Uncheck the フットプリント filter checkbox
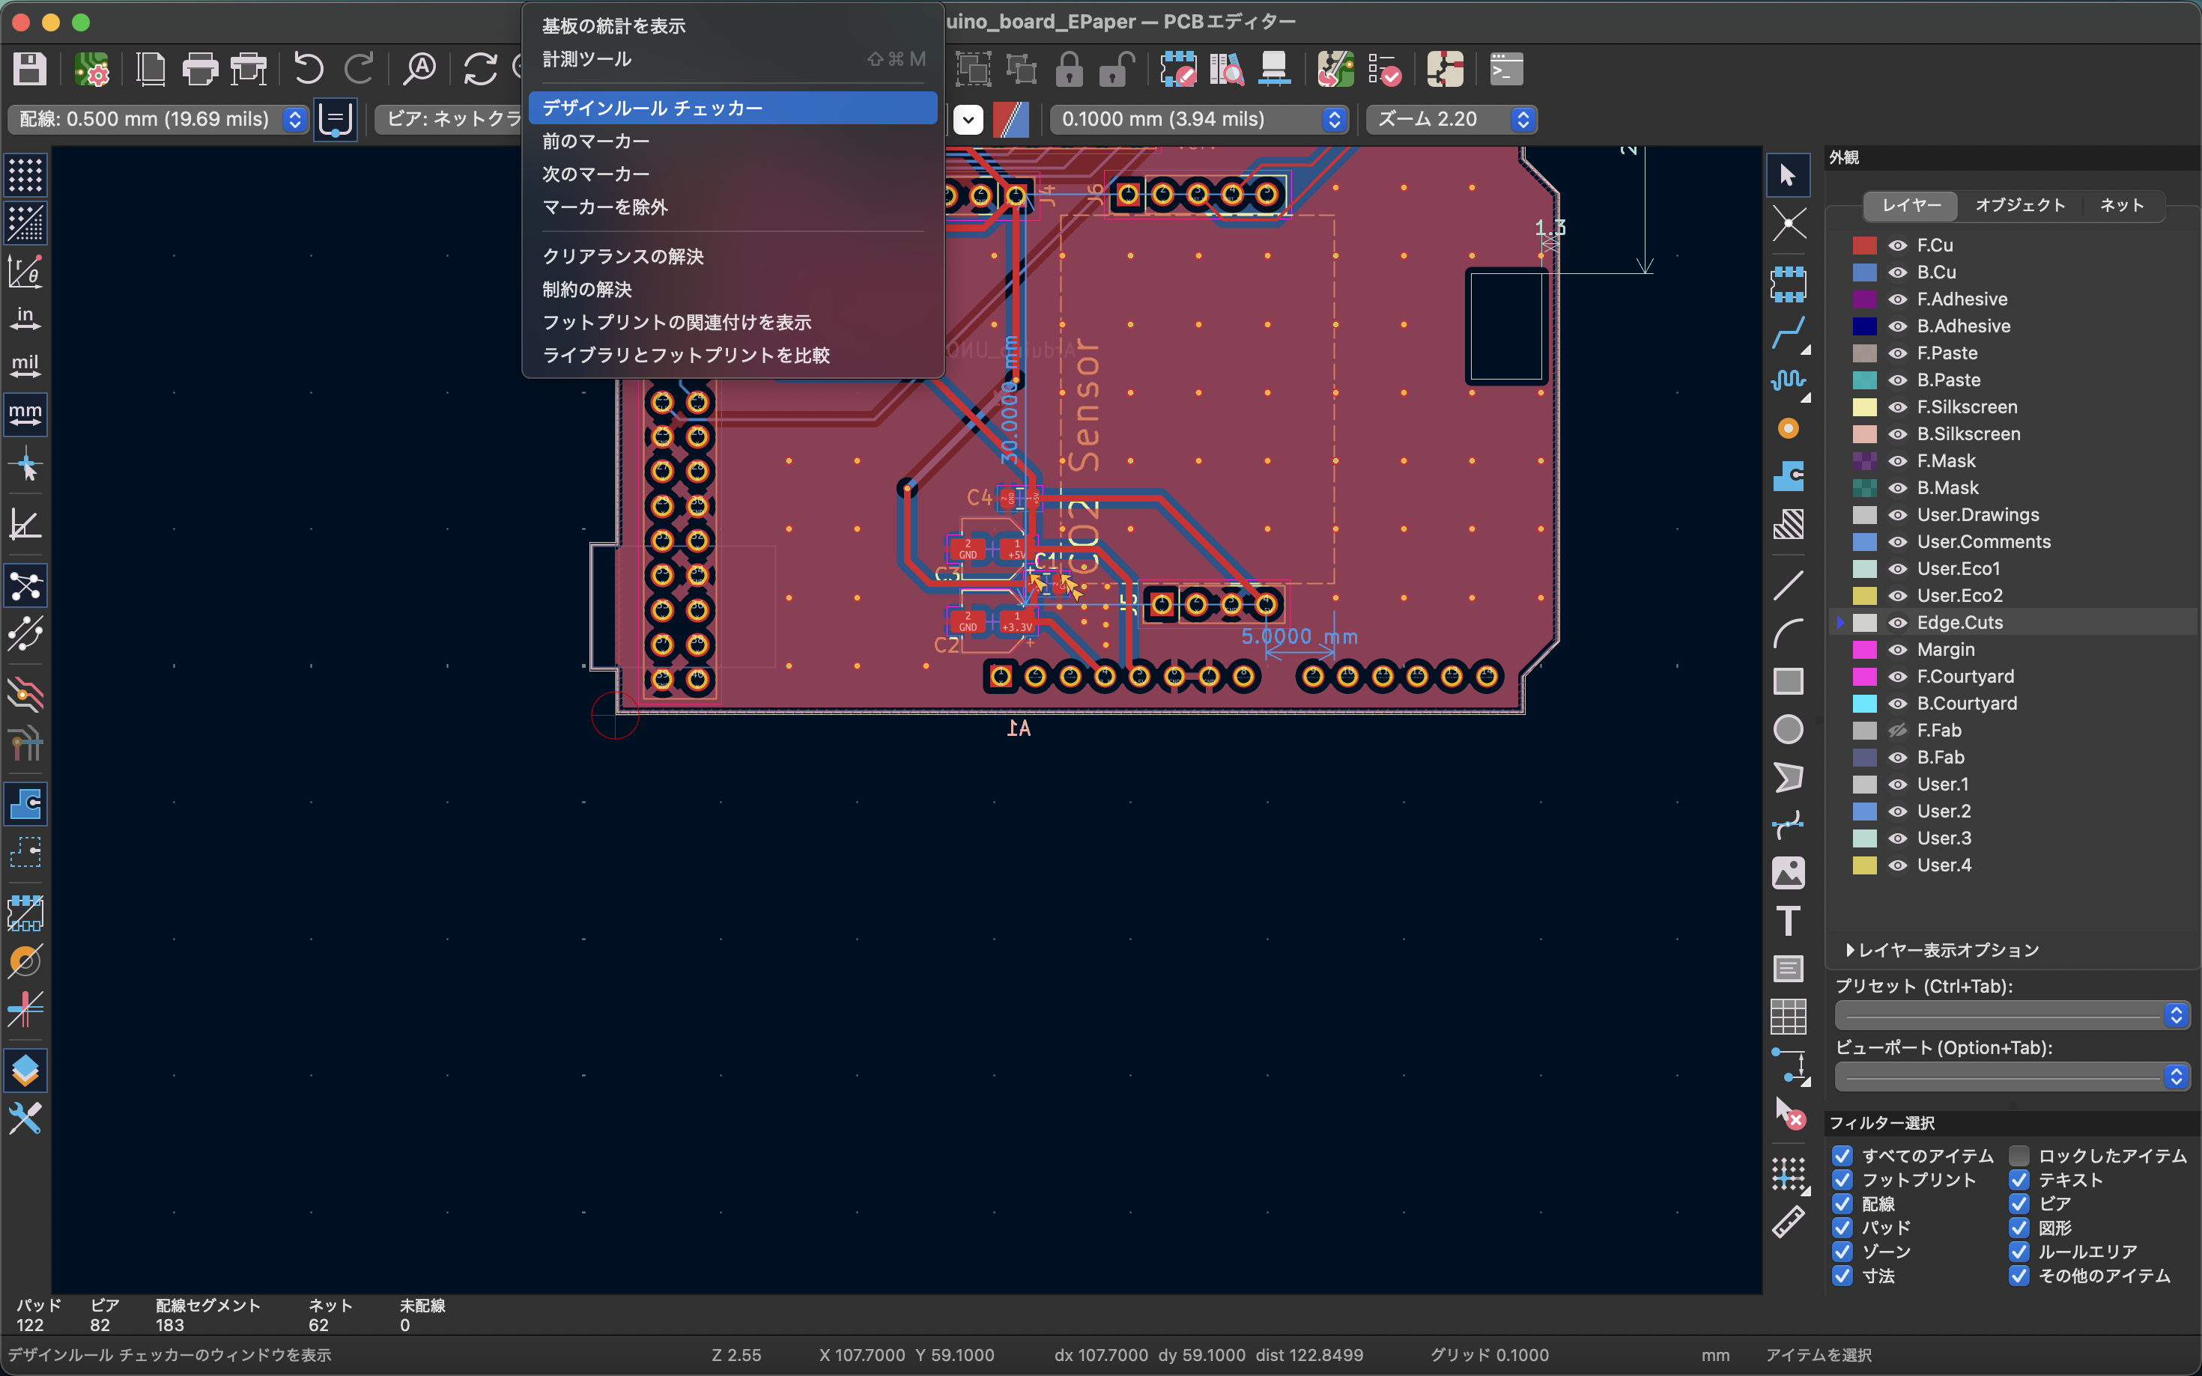The height and width of the screenshot is (1376, 2202). click(x=1842, y=1179)
